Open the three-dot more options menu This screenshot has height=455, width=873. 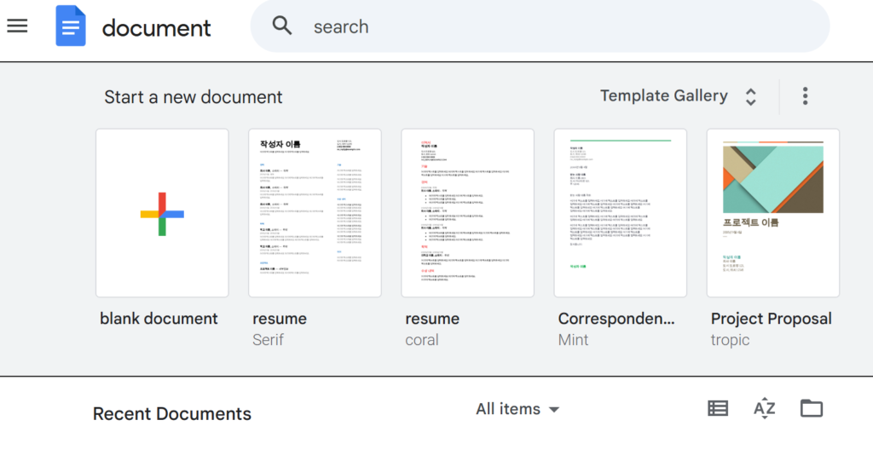coord(805,96)
